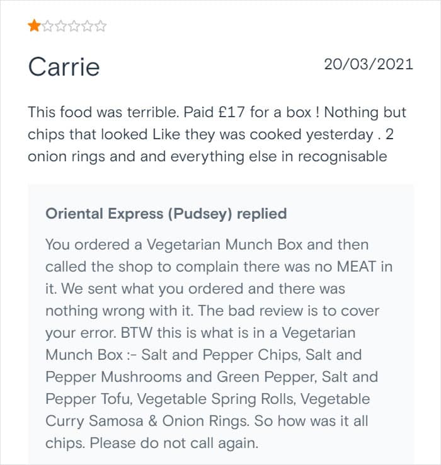Click the fifth empty rating star
This screenshot has height=465, width=441.
(x=88, y=26)
